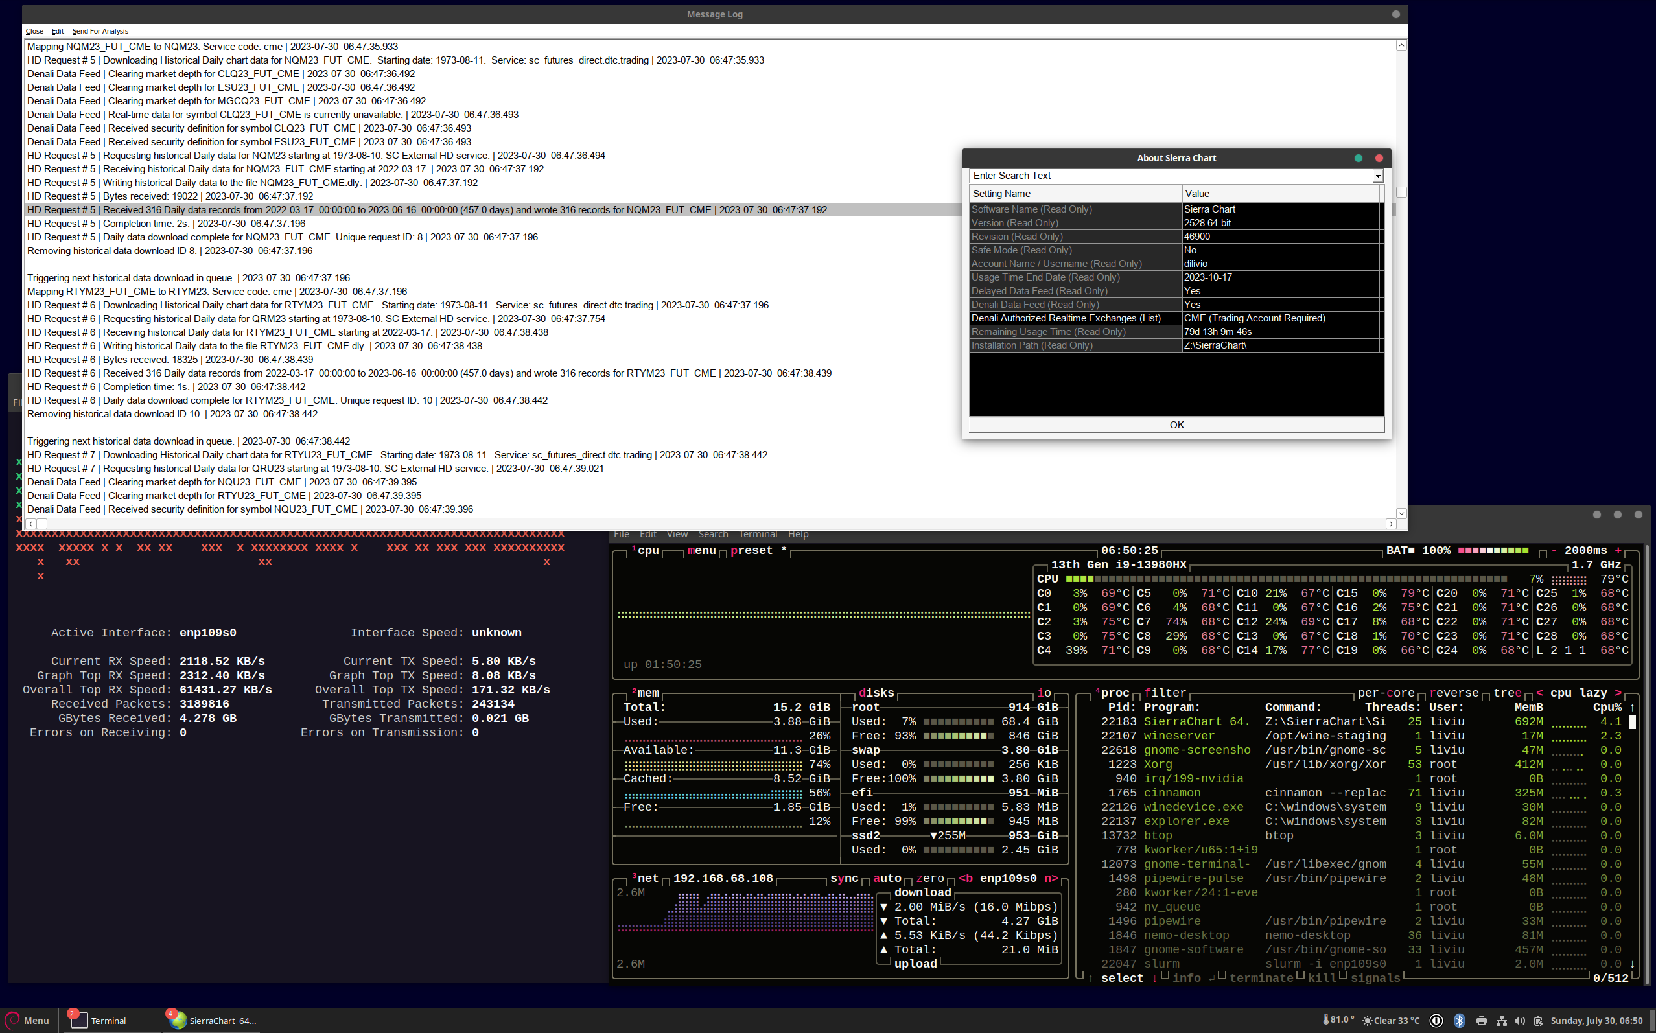Toggle tree view in btop proc panel
1656x1033 pixels.
tap(1507, 693)
